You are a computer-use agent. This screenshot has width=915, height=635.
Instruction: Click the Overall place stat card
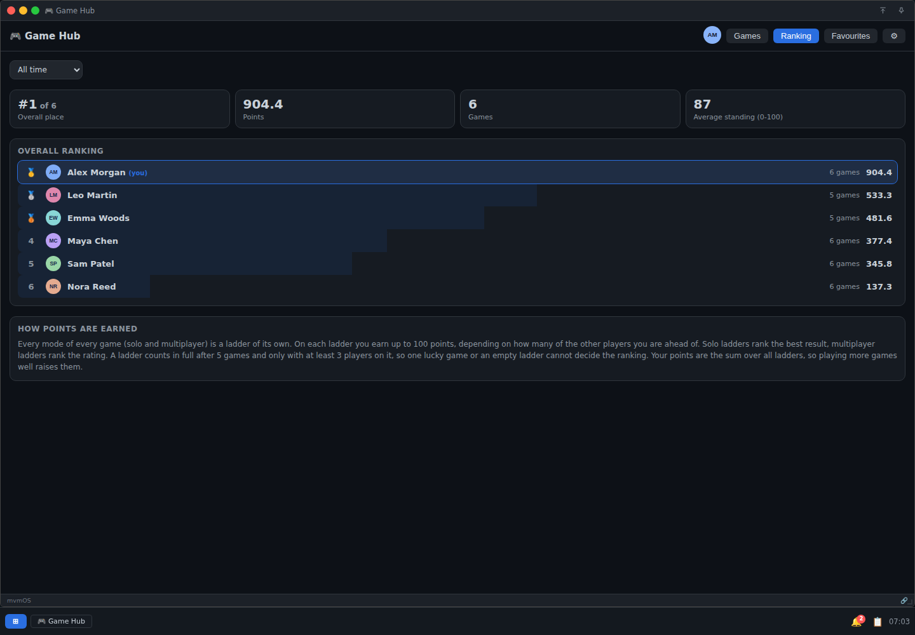coord(119,109)
